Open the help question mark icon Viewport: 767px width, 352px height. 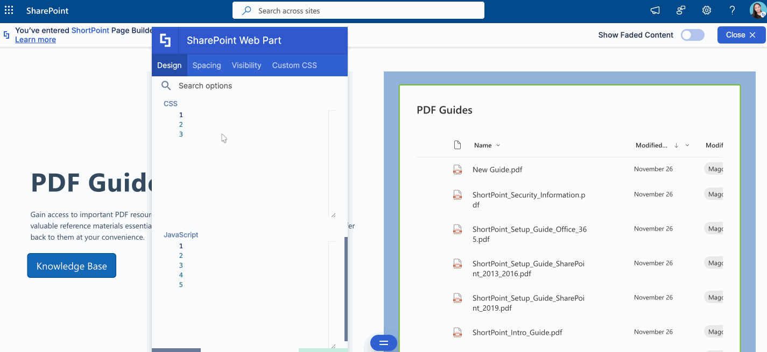click(732, 10)
